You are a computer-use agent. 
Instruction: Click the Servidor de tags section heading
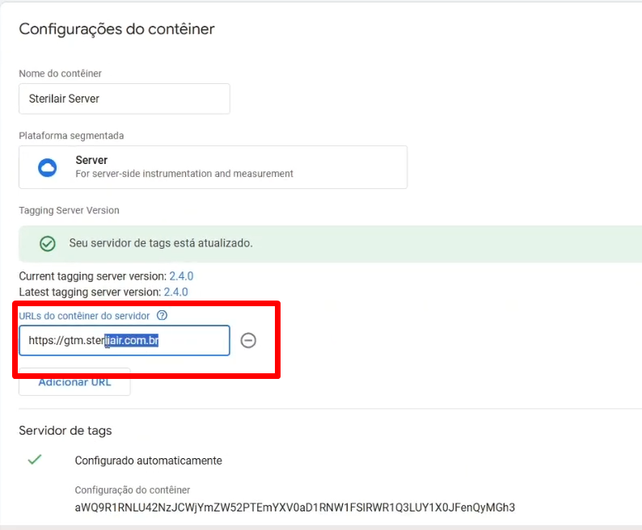[x=65, y=431]
